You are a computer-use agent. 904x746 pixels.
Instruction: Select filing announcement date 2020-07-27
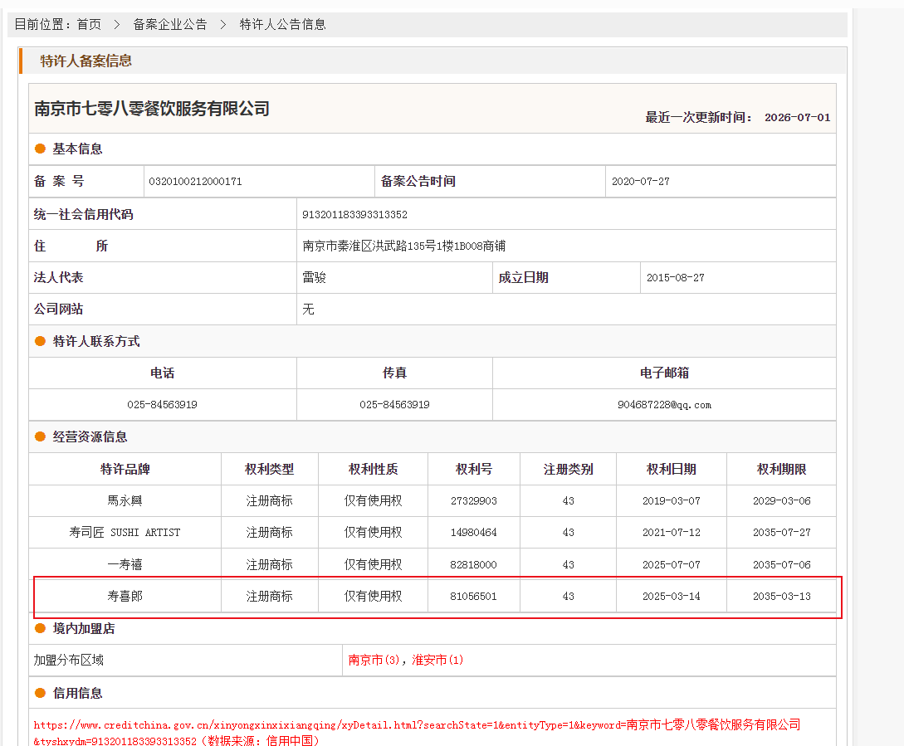(641, 182)
